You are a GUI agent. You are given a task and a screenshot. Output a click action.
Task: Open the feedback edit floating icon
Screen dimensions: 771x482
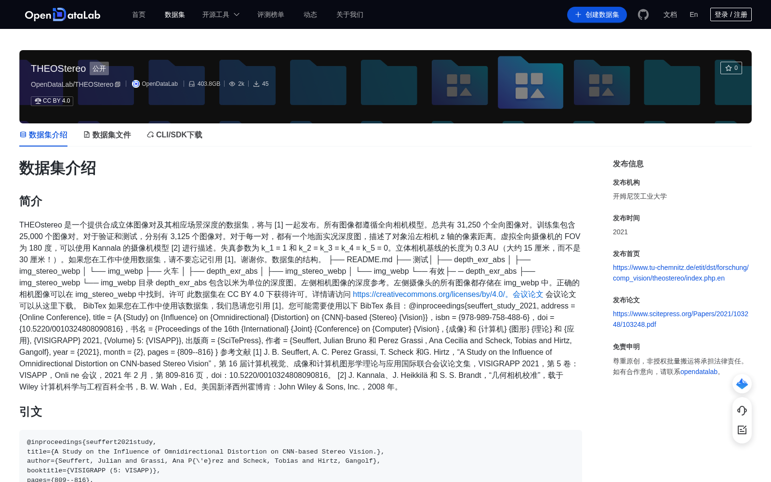point(742,429)
